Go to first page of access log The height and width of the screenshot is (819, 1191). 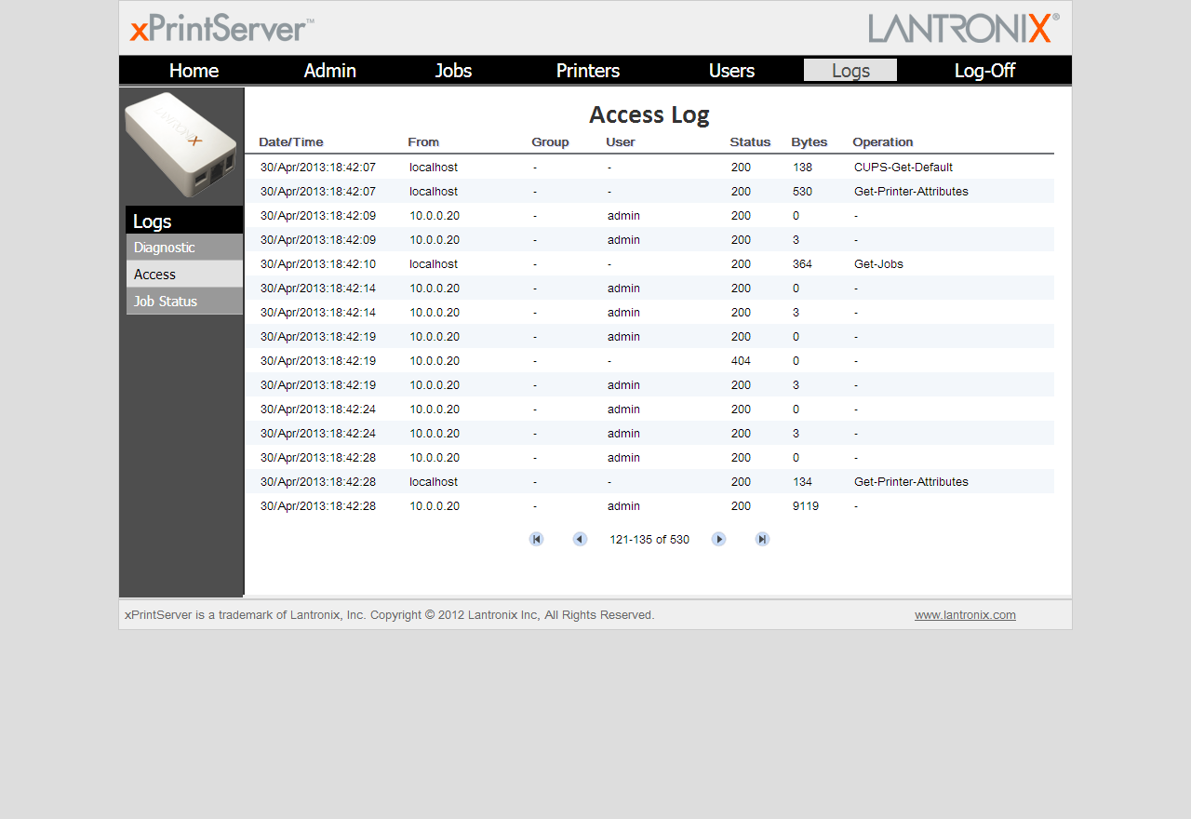tap(536, 539)
